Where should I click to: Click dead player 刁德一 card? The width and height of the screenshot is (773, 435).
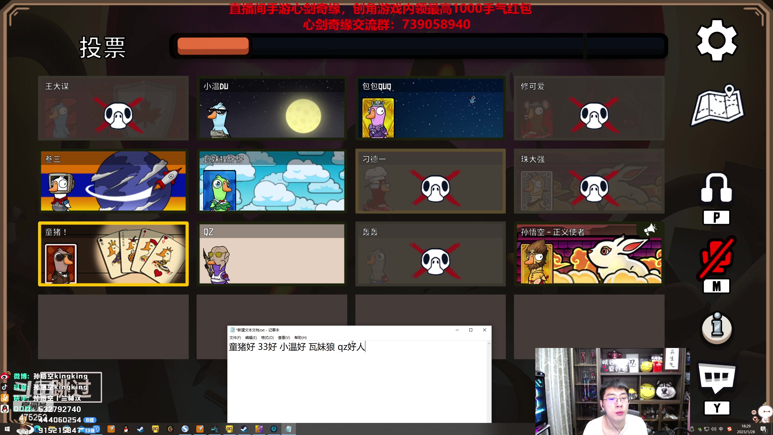(x=430, y=181)
